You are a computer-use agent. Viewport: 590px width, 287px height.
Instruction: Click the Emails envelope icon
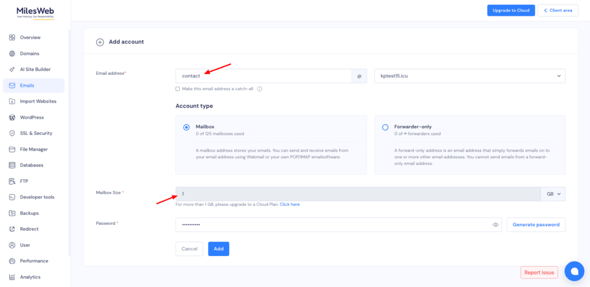coord(12,86)
